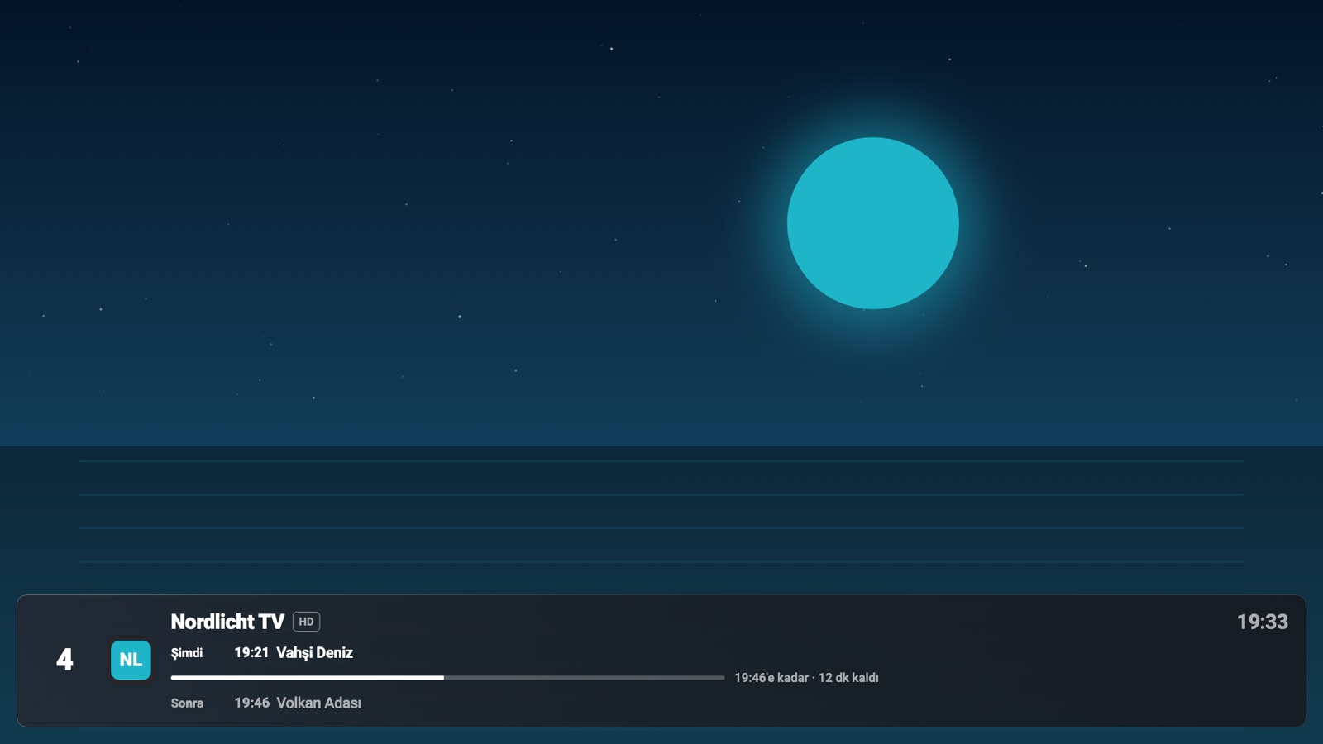Click the HD quality badge

[x=306, y=622]
